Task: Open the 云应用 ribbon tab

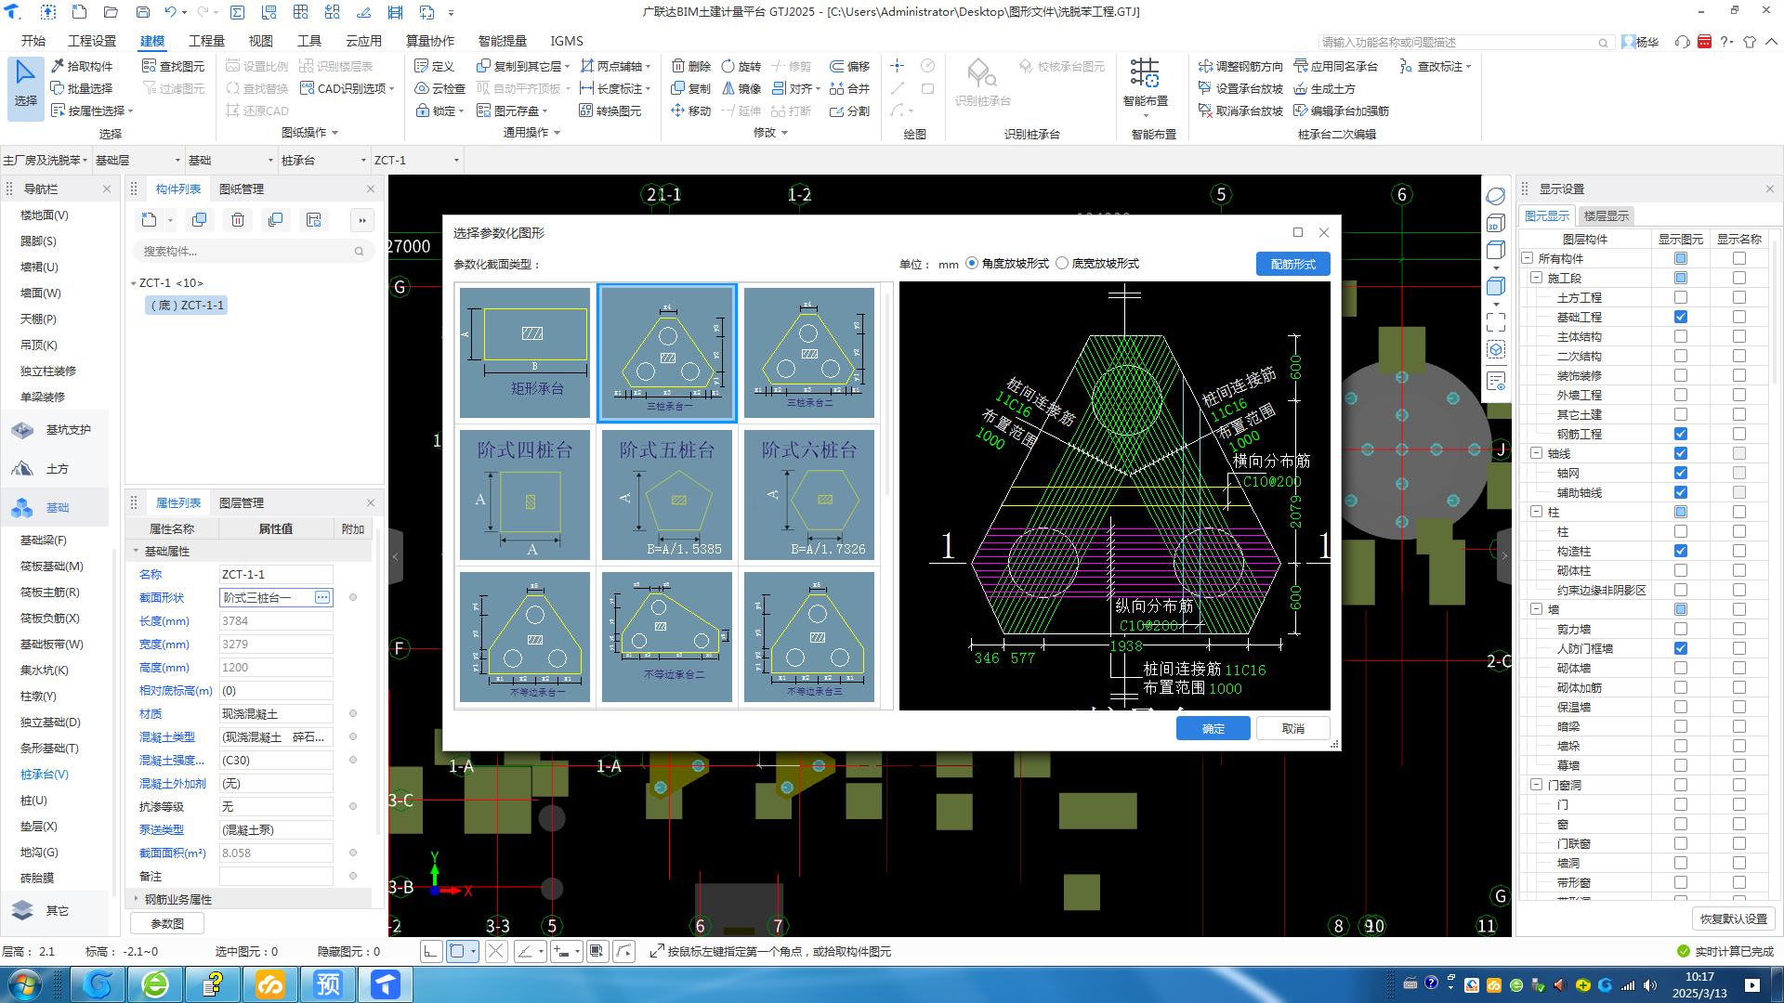Action: 363,41
